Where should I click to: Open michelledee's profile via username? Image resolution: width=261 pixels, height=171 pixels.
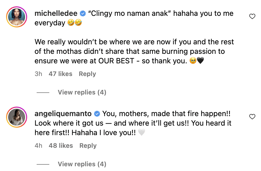[56, 13]
